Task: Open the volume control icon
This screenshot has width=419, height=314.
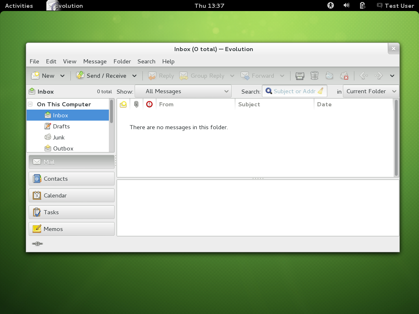Action: coord(347,5)
